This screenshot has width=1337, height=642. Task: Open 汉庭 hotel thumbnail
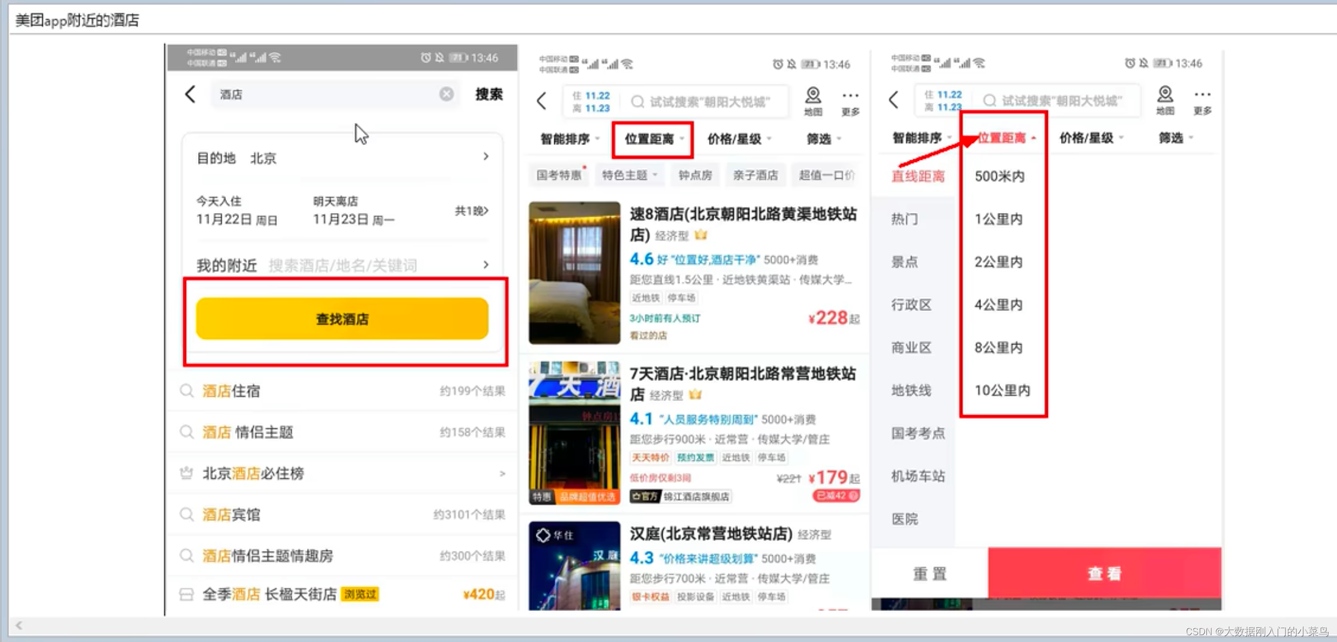575,566
